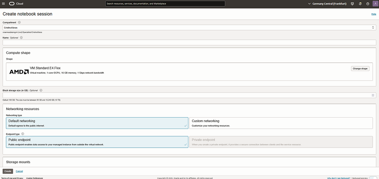
Task: Open the Cloud Shell developer tools icon
Action: pyautogui.click(x=352, y=4)
